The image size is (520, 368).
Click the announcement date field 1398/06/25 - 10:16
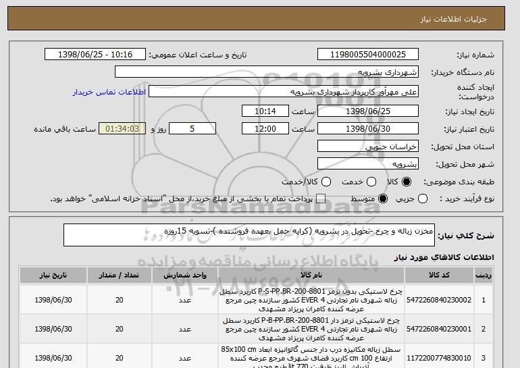[x=95, y=55]
